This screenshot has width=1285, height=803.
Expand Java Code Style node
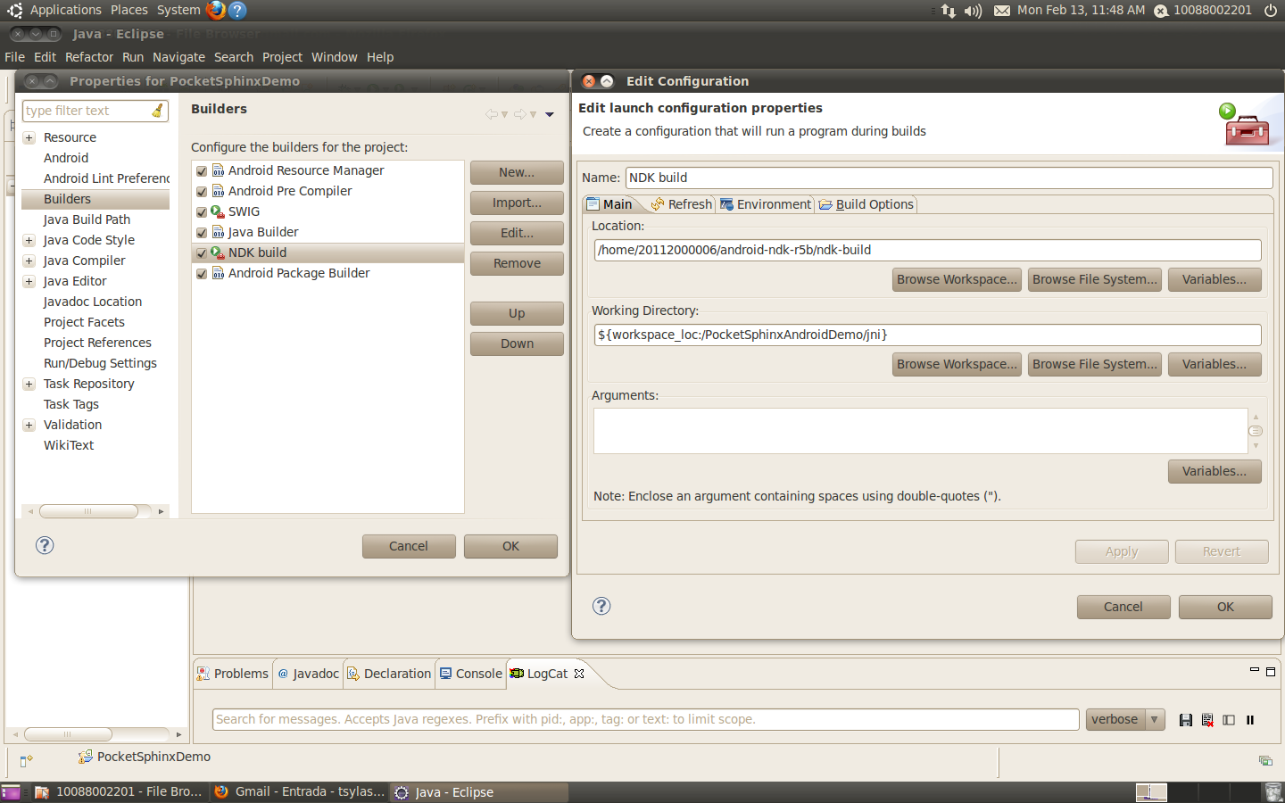click(29, 240)
